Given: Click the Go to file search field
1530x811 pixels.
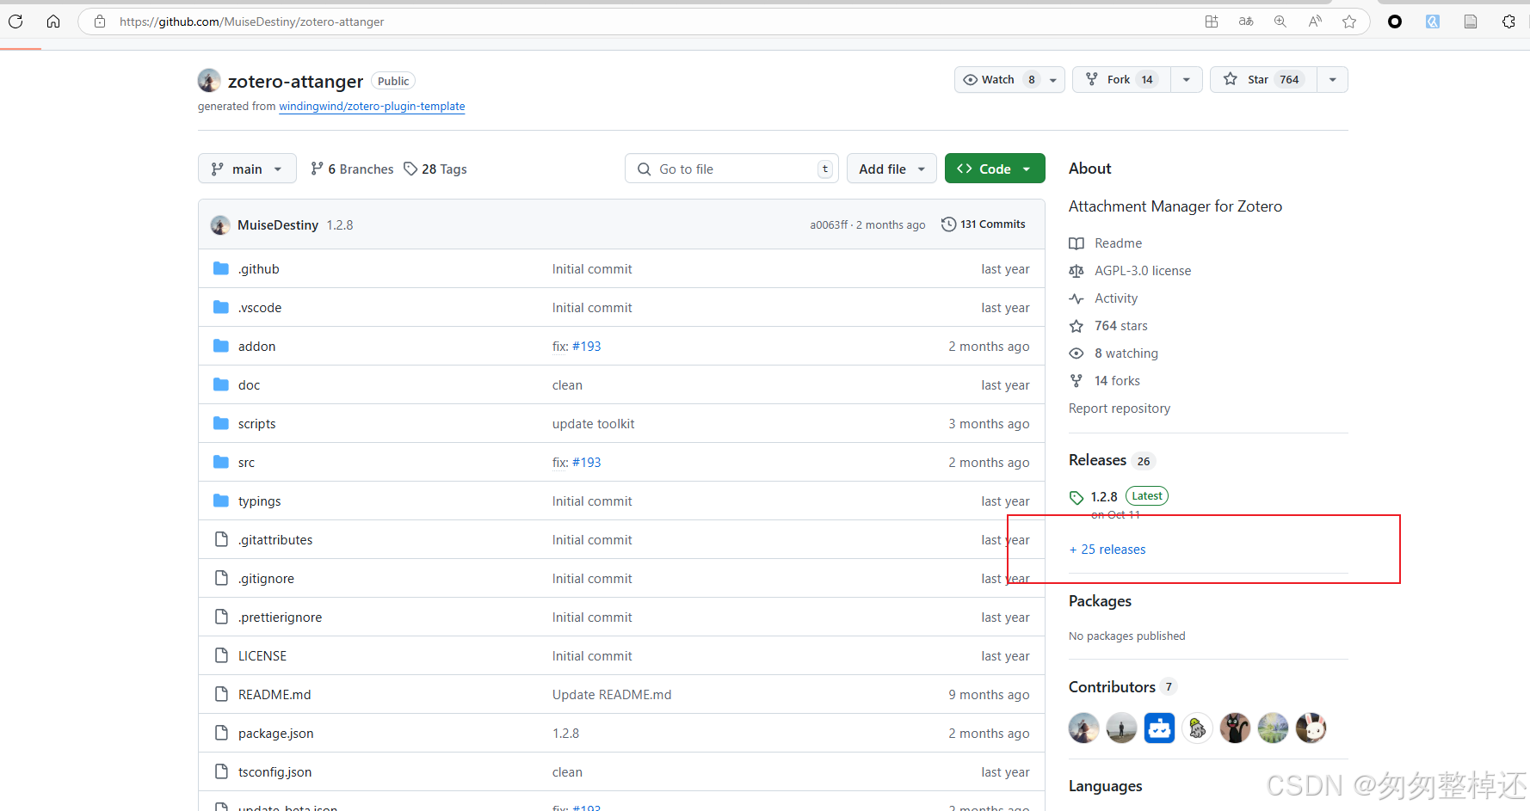Looking at the screenshot, I should click(731, 169).
